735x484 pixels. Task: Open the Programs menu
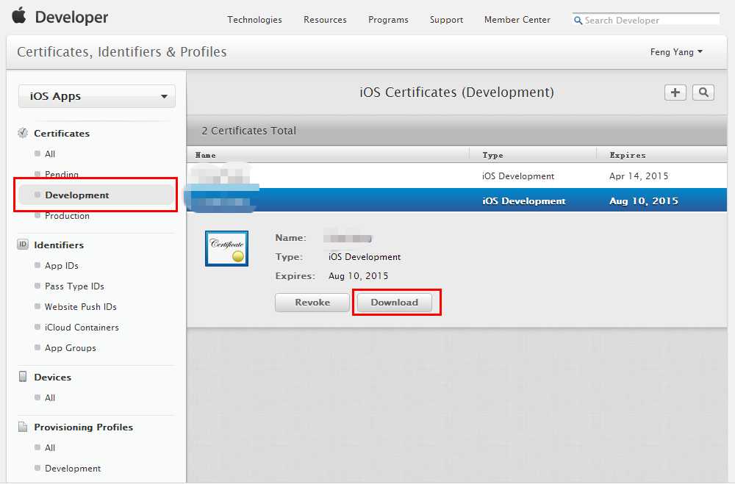point(388,20)
